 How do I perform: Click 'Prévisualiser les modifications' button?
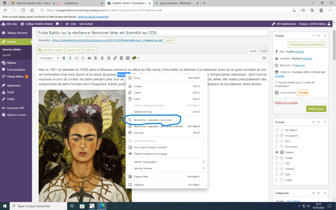[x=307, y=44]
